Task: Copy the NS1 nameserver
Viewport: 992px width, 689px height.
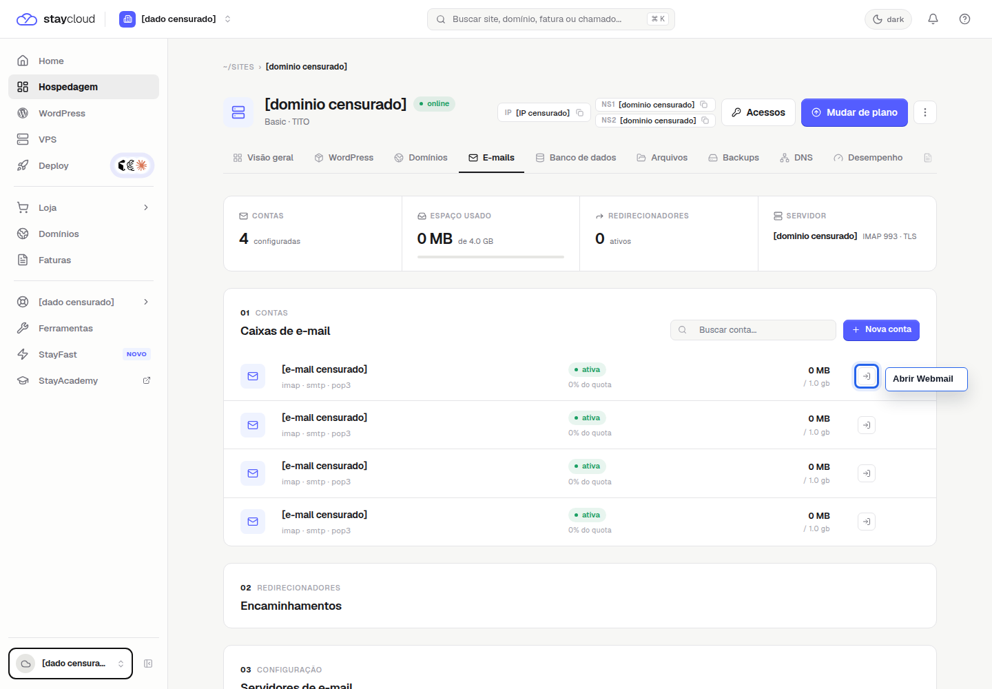Action: tap(704, 105)
